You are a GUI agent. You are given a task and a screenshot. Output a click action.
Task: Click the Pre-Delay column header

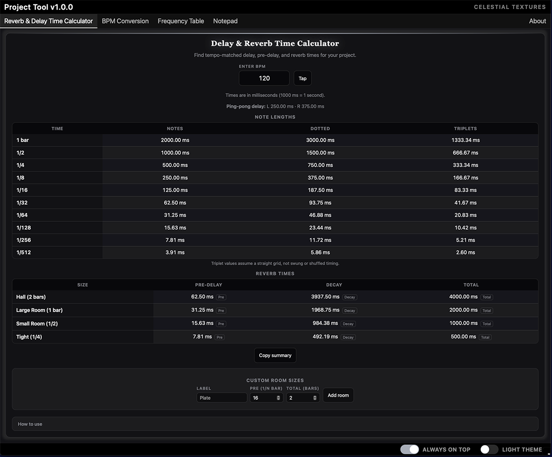click(x=209, y=285)
